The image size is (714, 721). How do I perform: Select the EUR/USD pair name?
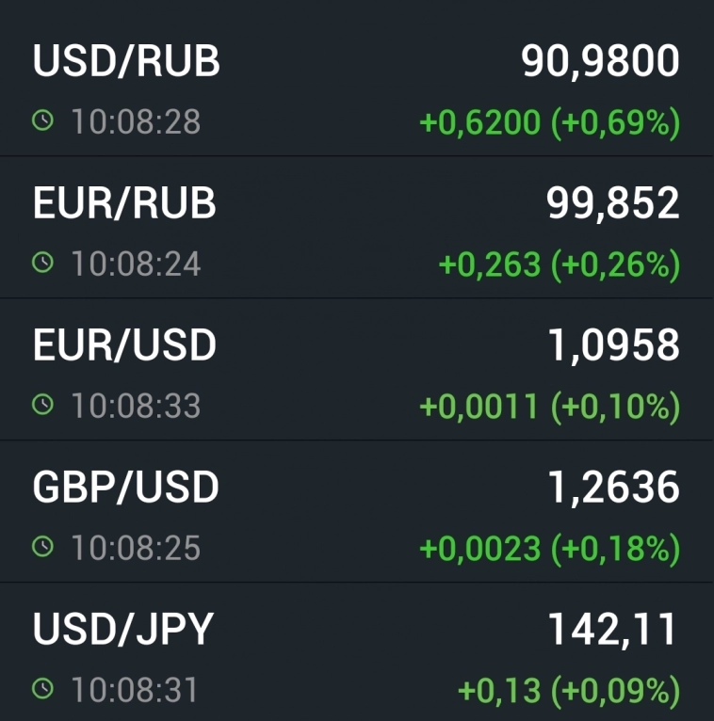click(124, 345)
